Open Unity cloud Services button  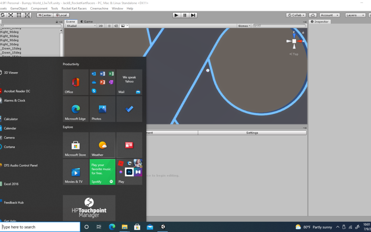point(313,15)
